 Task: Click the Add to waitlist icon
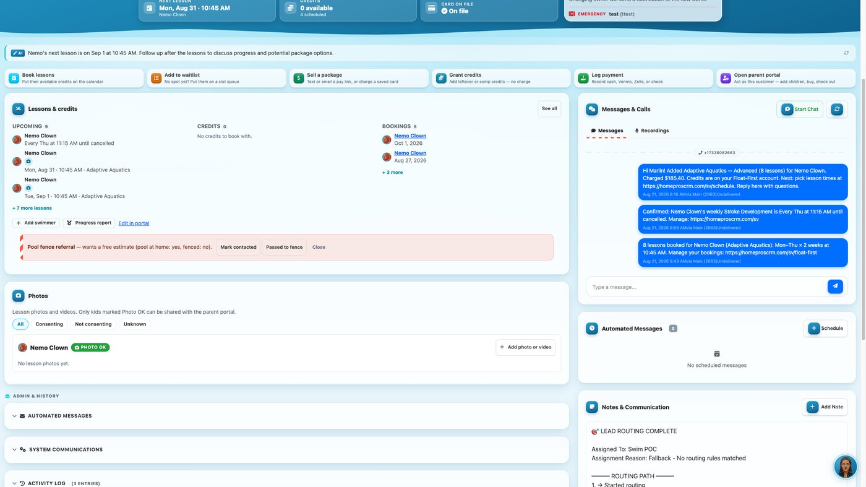(x=156, y=78)
